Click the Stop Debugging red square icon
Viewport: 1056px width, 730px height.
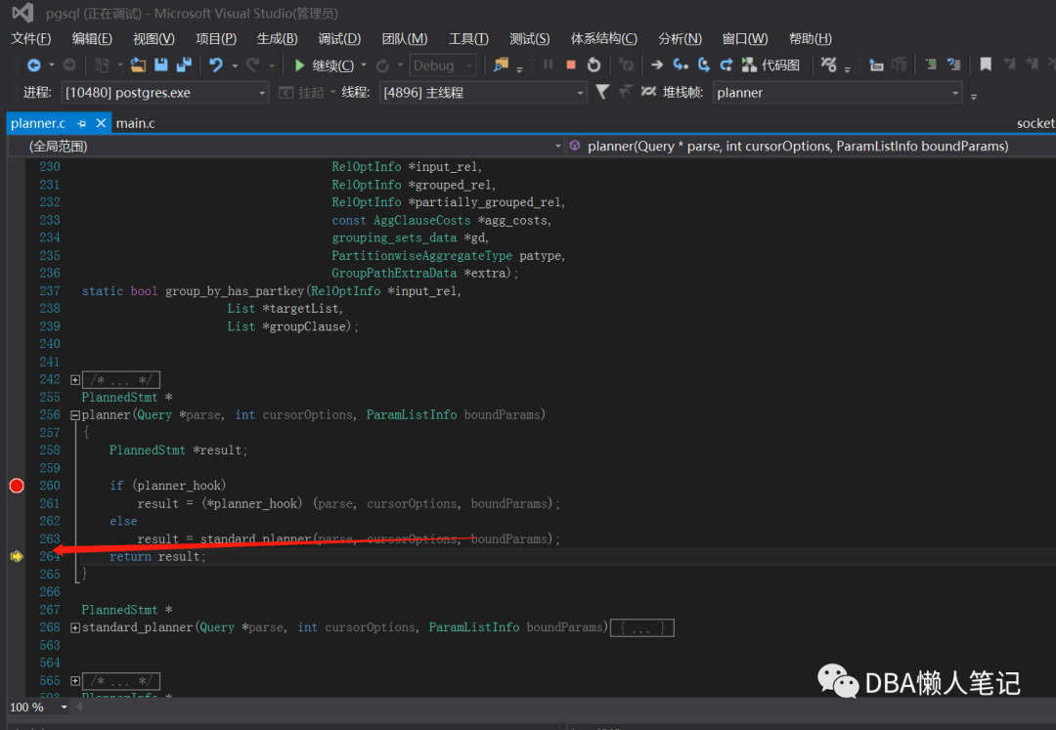[x=571, y=65]
